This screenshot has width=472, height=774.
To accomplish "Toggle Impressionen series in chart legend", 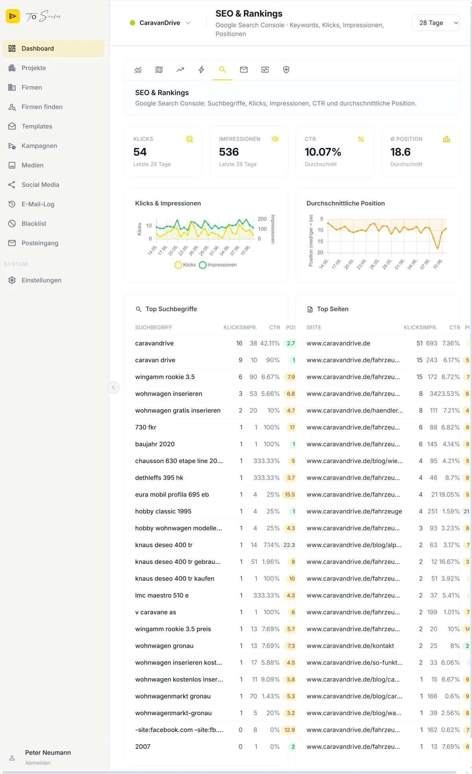I will click(218, 265).
